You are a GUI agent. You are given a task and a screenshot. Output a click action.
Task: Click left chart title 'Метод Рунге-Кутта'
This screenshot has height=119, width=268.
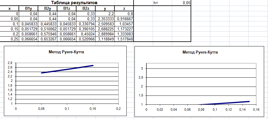[67, 52]
